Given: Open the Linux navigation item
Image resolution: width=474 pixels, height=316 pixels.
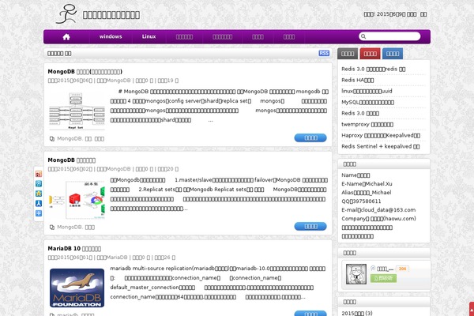Looking at the screenshot, I should [149, 36].
